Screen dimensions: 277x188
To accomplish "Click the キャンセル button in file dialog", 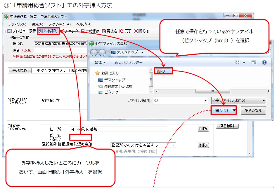I will (253, 110).
